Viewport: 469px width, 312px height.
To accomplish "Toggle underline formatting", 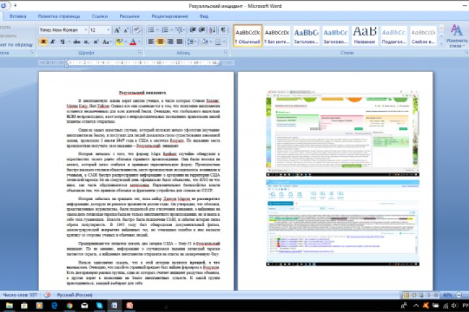I will pos(63,42).
